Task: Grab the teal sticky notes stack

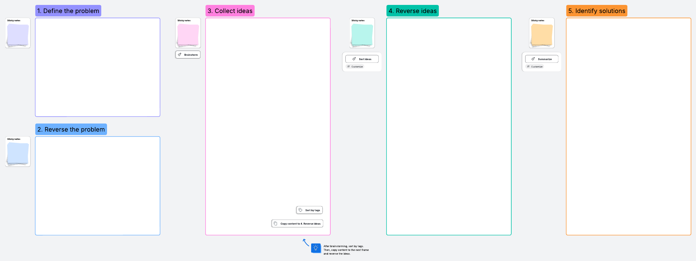Action: click(362, 35)
